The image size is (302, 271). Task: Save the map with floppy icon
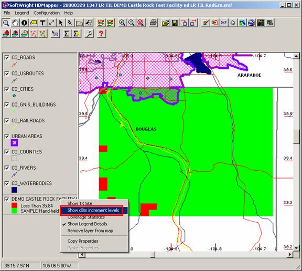click(x=175, y=23)
